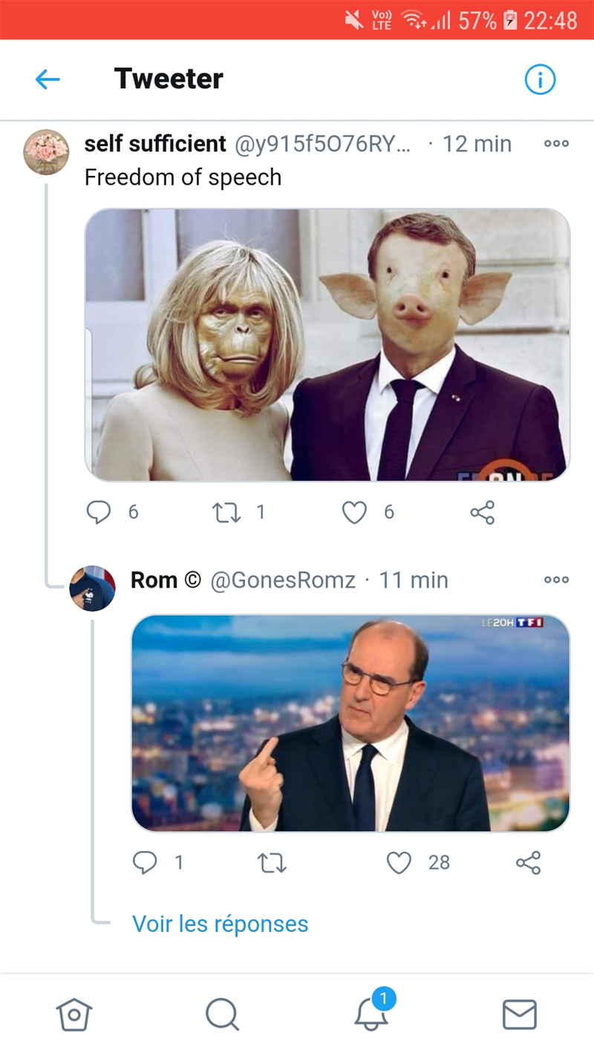Share the Freedom of speech tweet

(x=483, y=512)
